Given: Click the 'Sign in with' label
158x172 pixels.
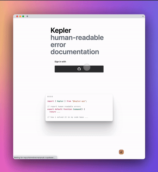Looking at the screenshot, I should tap(60, 62).
